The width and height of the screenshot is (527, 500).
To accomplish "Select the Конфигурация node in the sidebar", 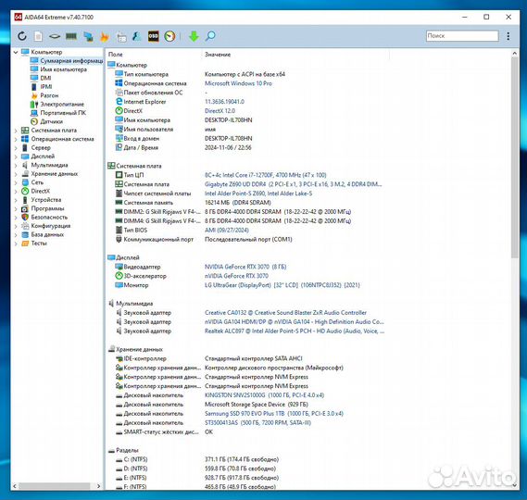I will coord(51,226).
